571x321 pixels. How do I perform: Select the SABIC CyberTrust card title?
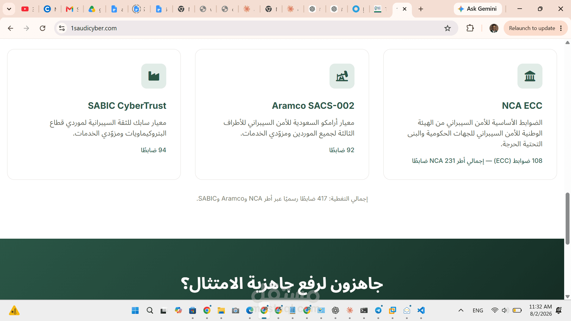127,106
